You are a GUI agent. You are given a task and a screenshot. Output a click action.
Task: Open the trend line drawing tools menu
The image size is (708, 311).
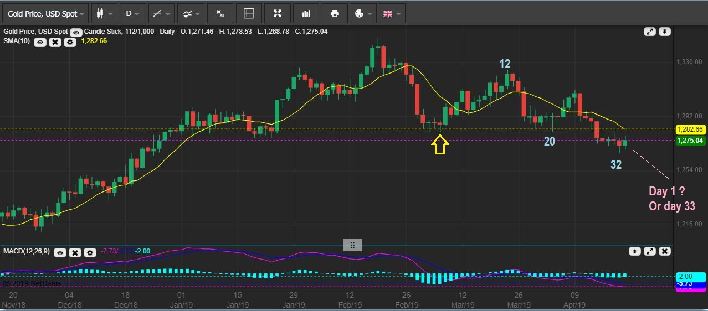(161, 13)
